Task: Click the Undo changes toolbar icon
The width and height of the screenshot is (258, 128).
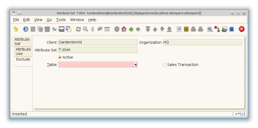Action: [16, 29]
